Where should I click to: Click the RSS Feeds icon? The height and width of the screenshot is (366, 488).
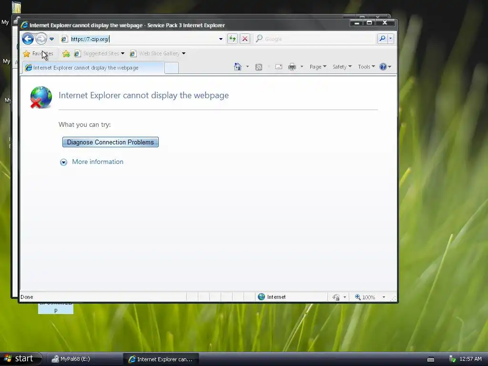(x=259, y=67)
